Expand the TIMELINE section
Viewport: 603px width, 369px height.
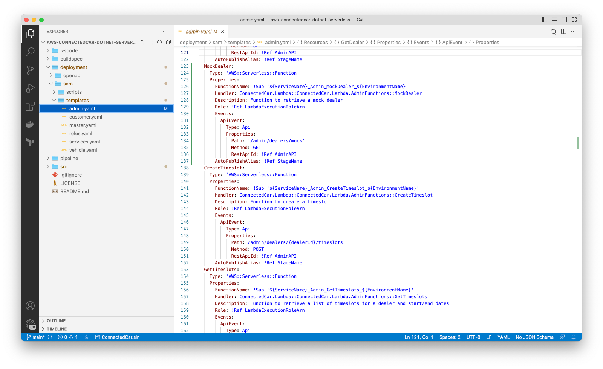(106, 329)
